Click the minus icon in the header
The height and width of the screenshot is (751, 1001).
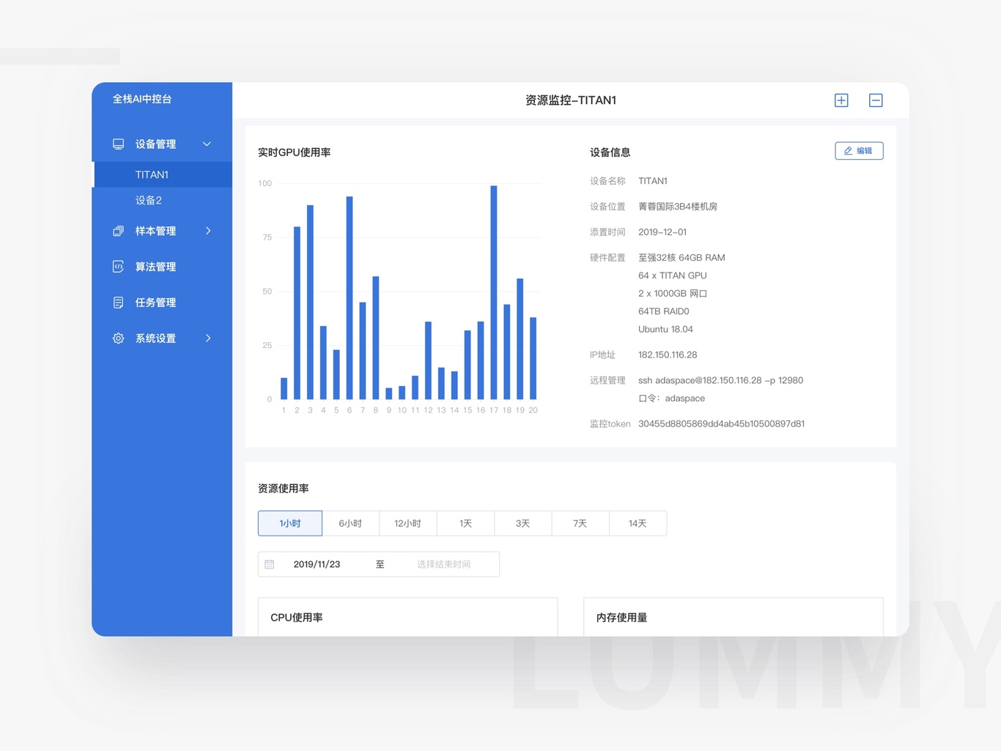(876, 100)
